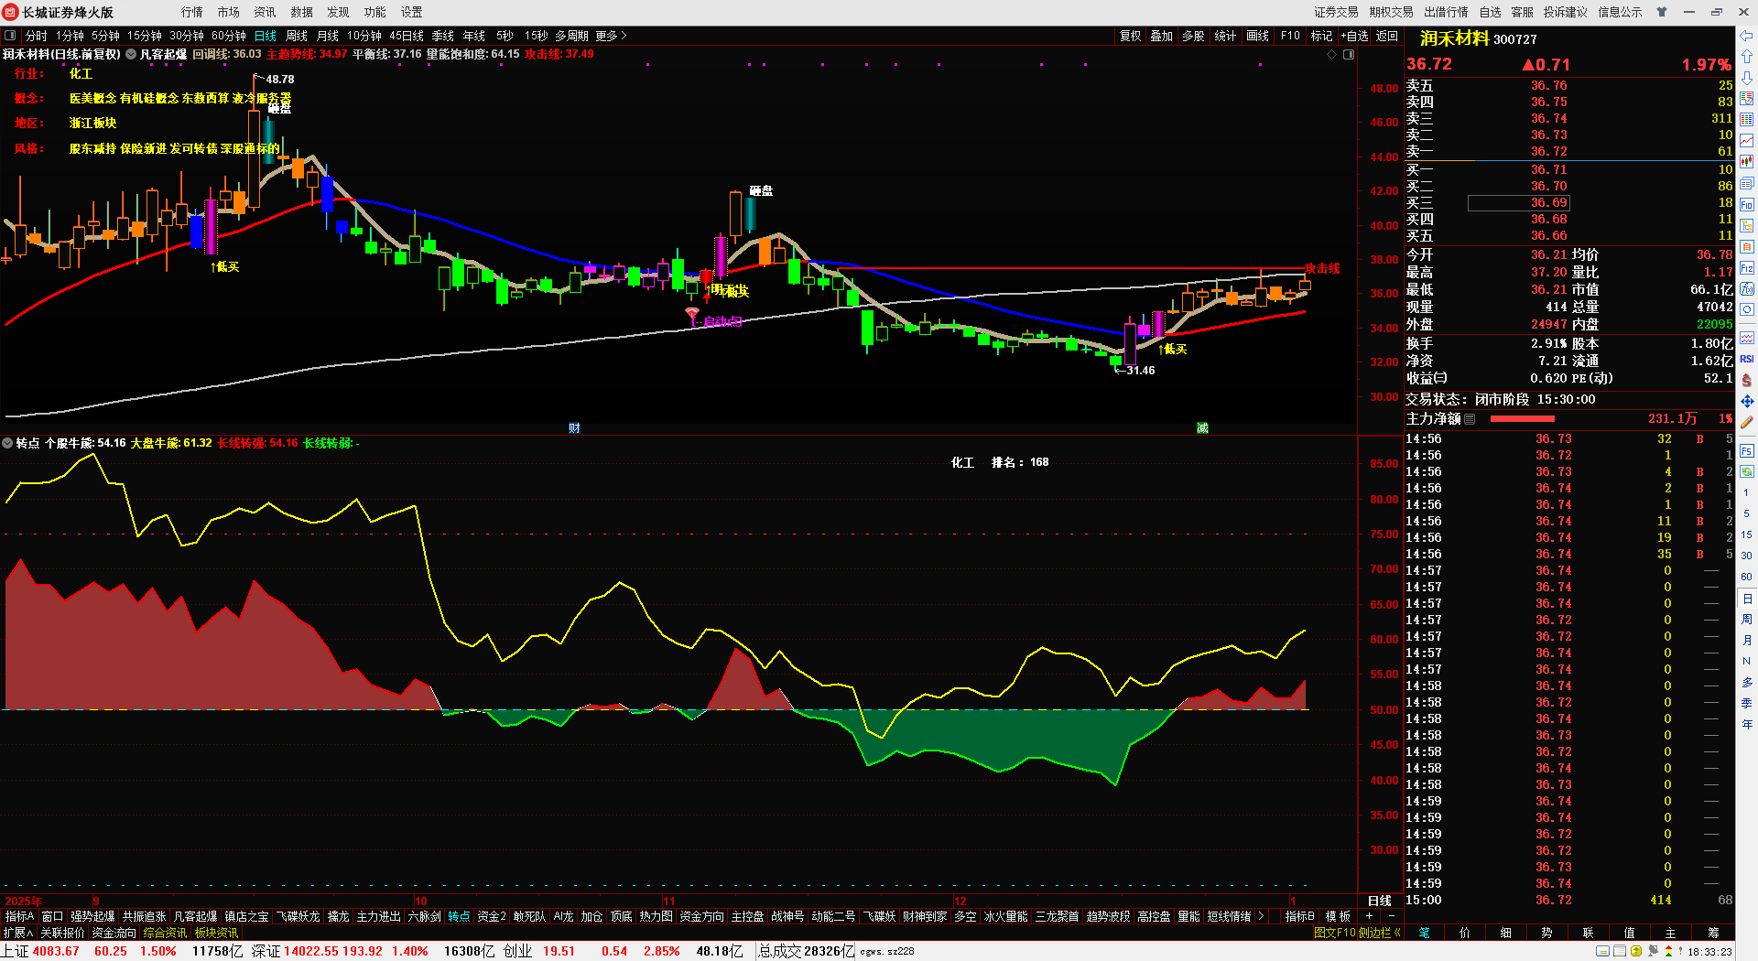Screen dimensions: 1758x961
Task: Click the 投诉建议 link
Action: click(x=1565, y=12)
